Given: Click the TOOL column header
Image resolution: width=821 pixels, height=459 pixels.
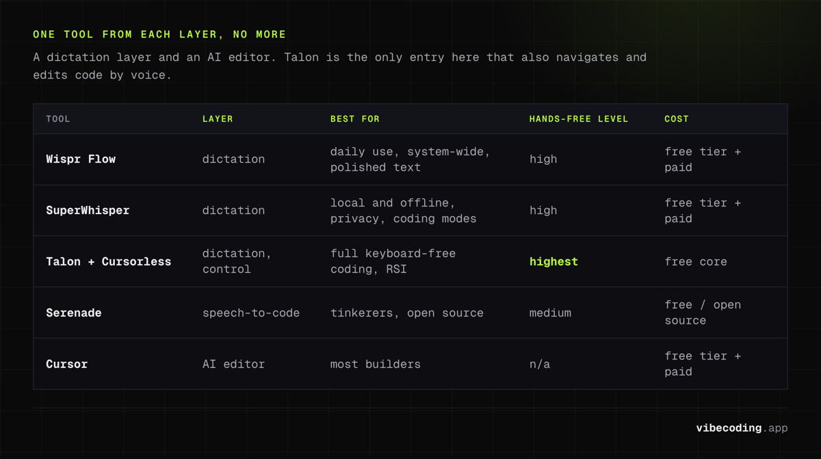Looking at the screenshot, I should click(x=58, y=119).
